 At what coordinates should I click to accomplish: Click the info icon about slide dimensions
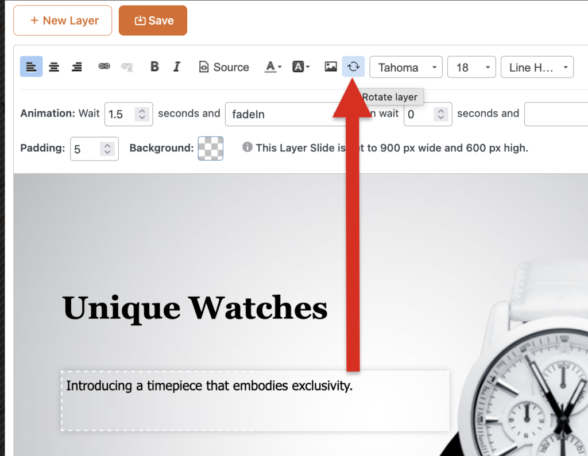247,148
